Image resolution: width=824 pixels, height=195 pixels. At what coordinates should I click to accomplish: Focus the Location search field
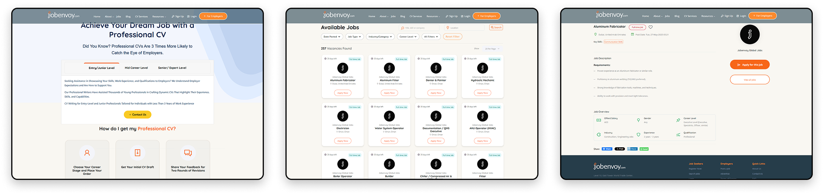[465, 28]
